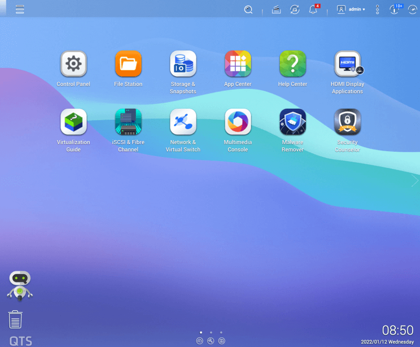Open the main menu hamburger
420x347 pixels.
pos(20,9)
